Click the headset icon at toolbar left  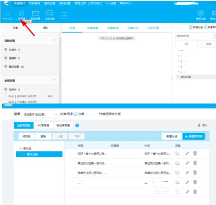coord(7,15)
